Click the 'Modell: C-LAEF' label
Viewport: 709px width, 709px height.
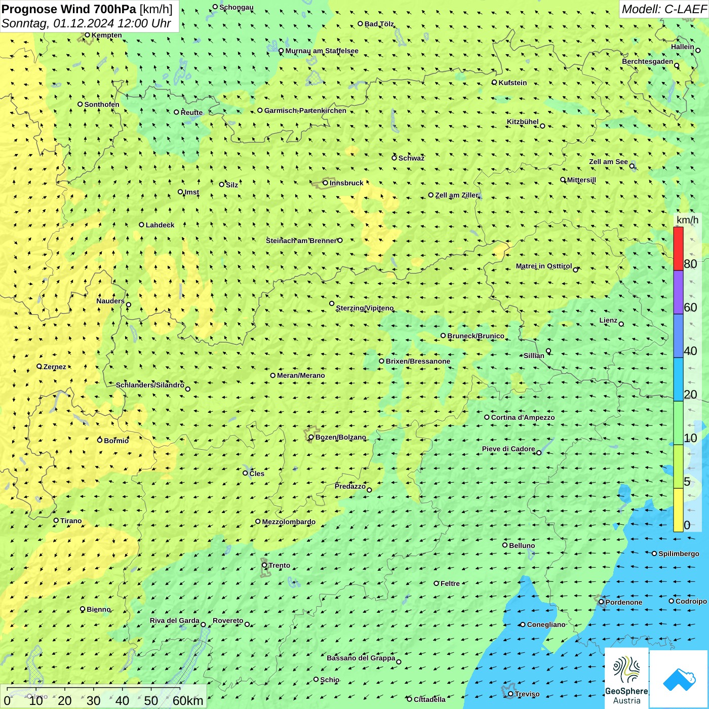pos(664,9)
